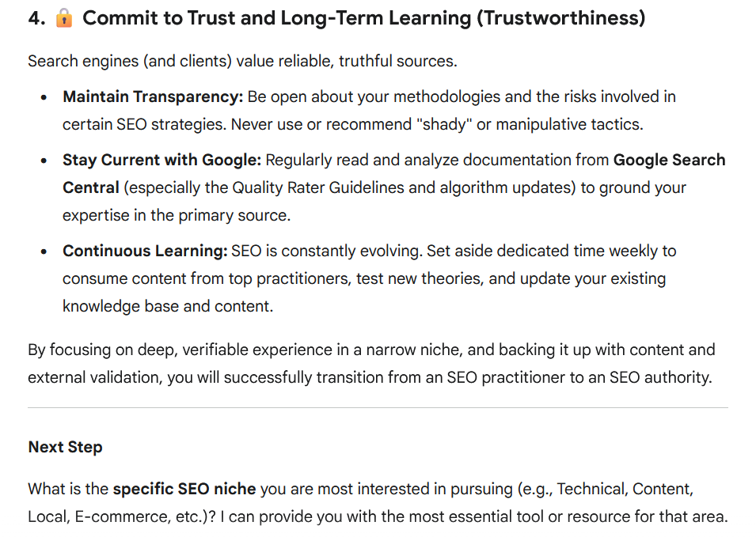Screen dimensions: 756x537
Task: Click the bold "Maintain Transparency:" label
Action: click(x=153, y=97)
